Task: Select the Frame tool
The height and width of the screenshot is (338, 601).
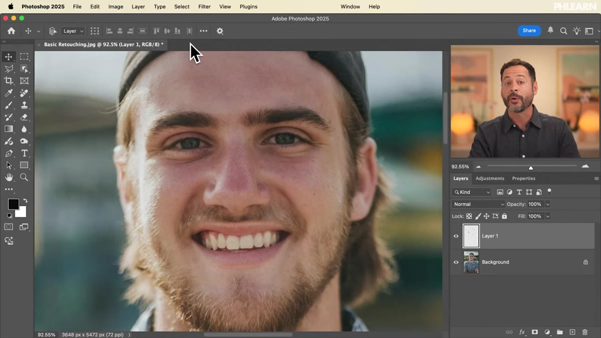Action: tap(24, 80)
